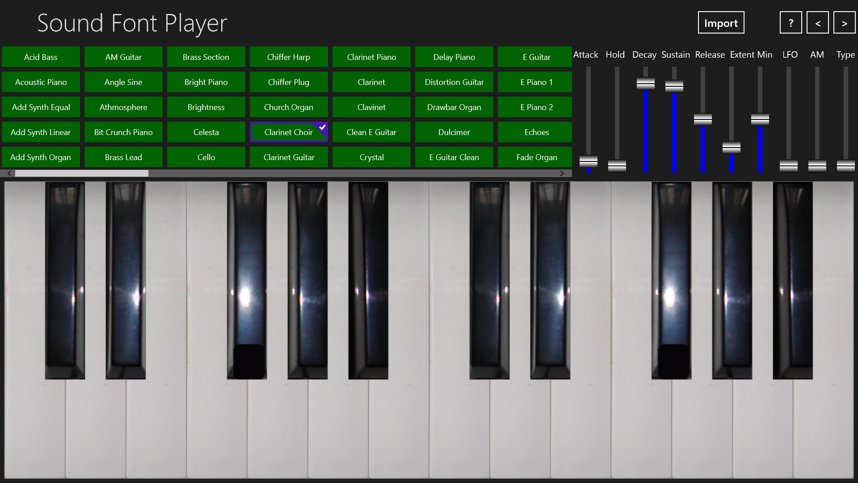The image size is (858, 483).
Task: Deselect the active Clarinet Choir instrument
Action: point(289,132)
